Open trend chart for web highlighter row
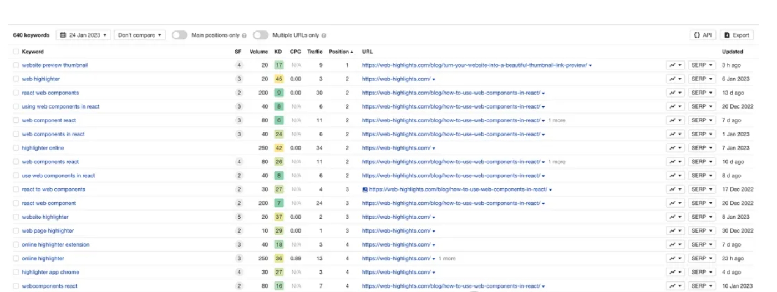Screen dimensions: 777x292 point(675,79)
